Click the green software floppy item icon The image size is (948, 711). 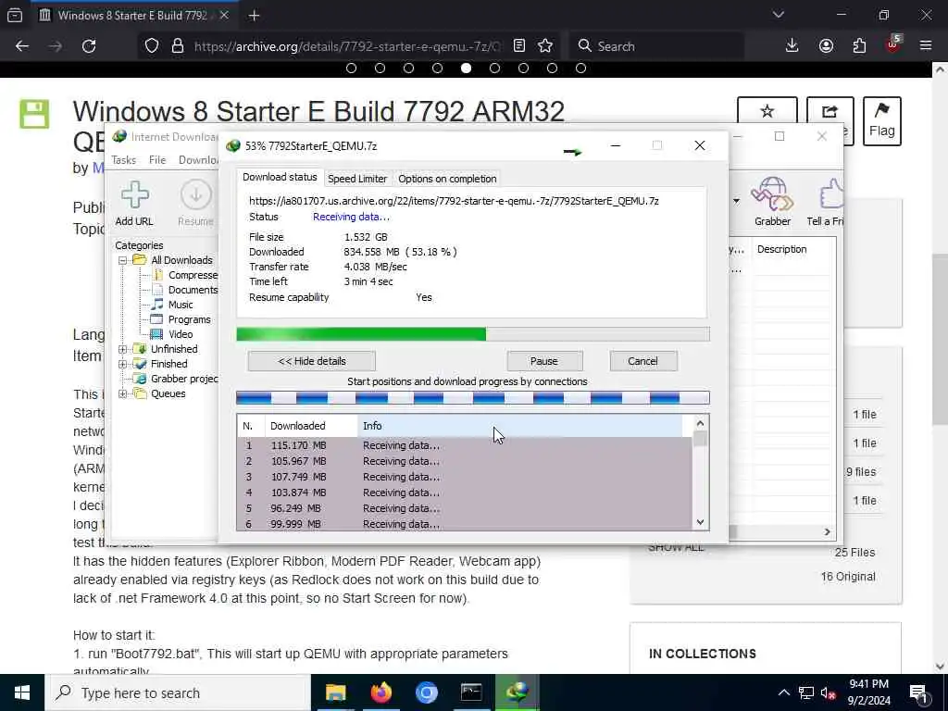pyautogui.click(x=34, y=114)
